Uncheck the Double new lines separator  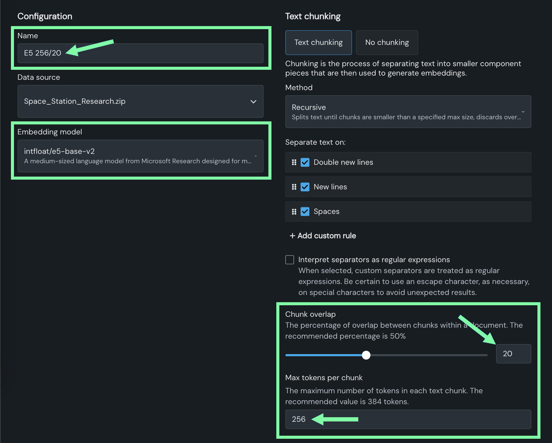coord(305,162)
